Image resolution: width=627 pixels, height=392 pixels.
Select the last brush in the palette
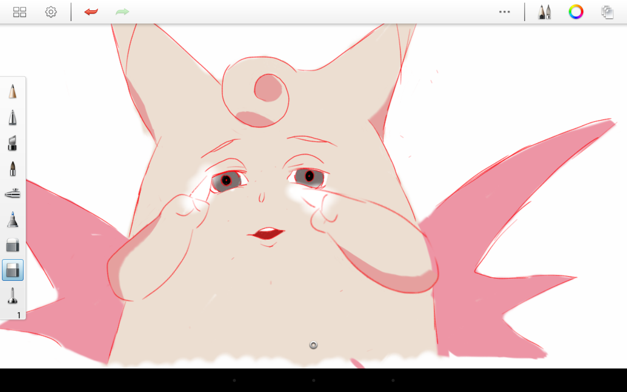pos(13,295)
